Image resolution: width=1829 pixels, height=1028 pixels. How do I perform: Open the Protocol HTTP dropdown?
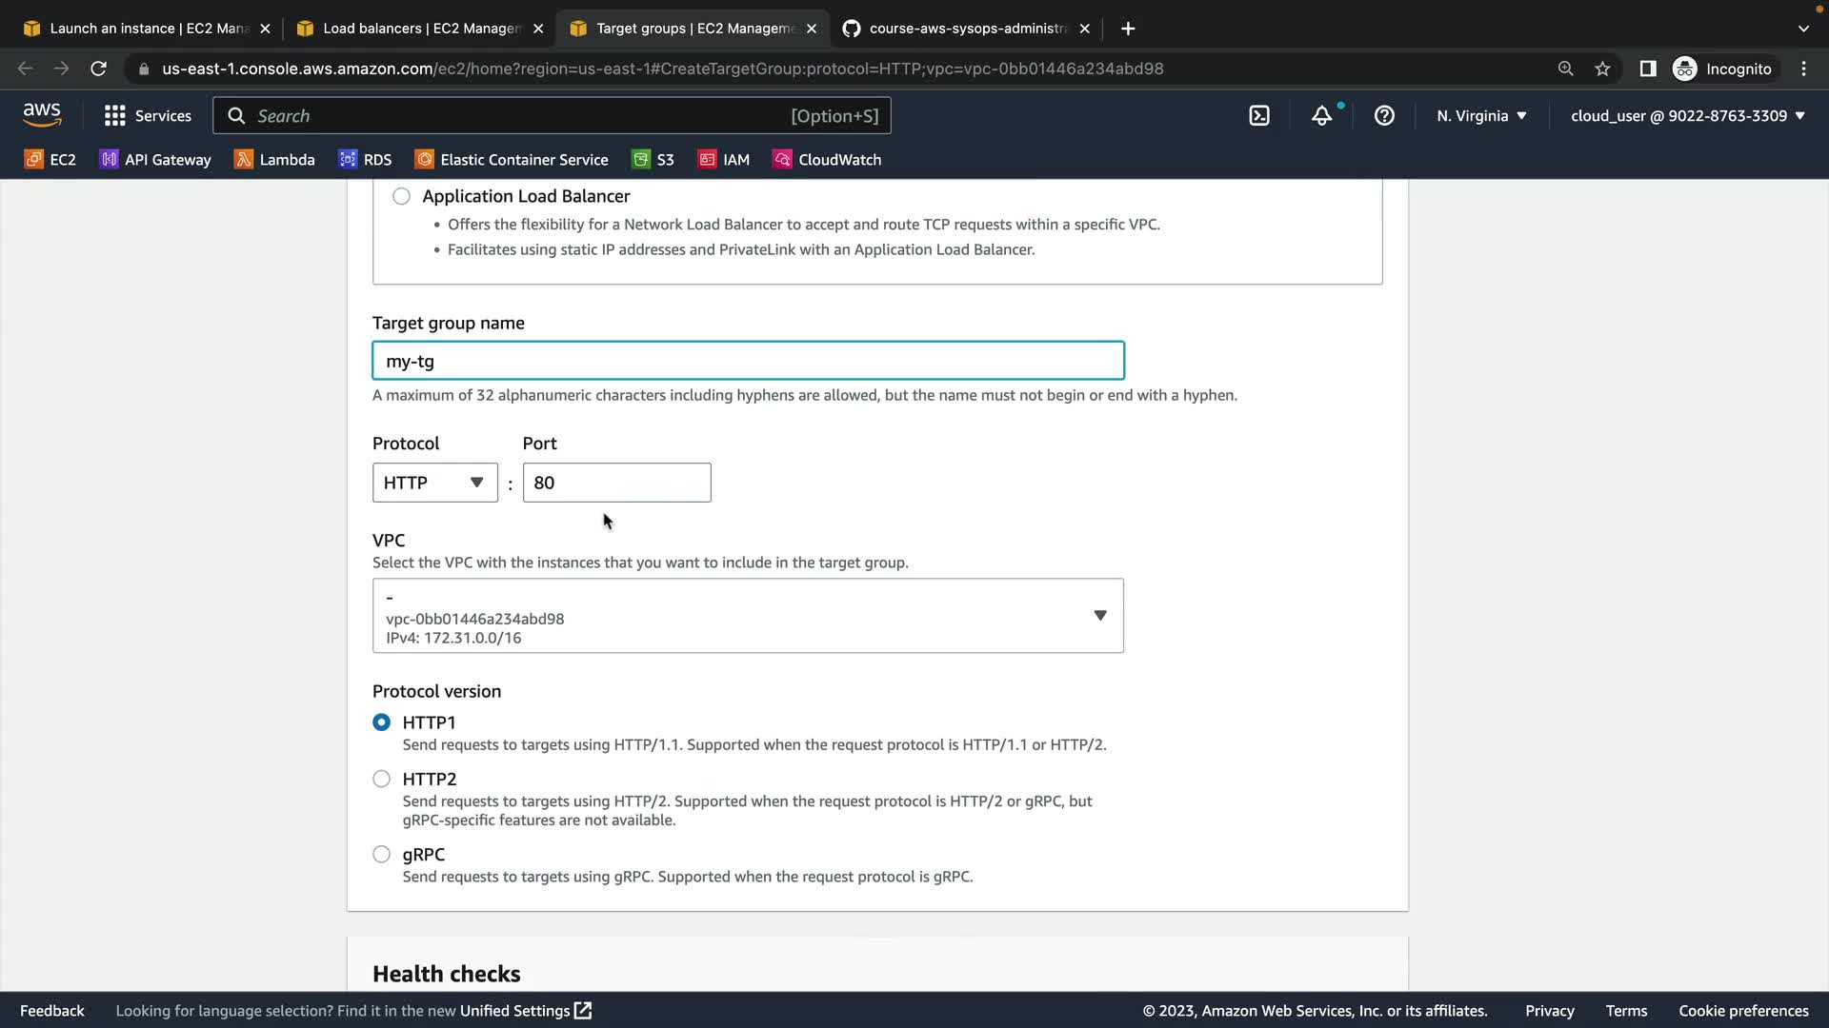click(434, 483)
